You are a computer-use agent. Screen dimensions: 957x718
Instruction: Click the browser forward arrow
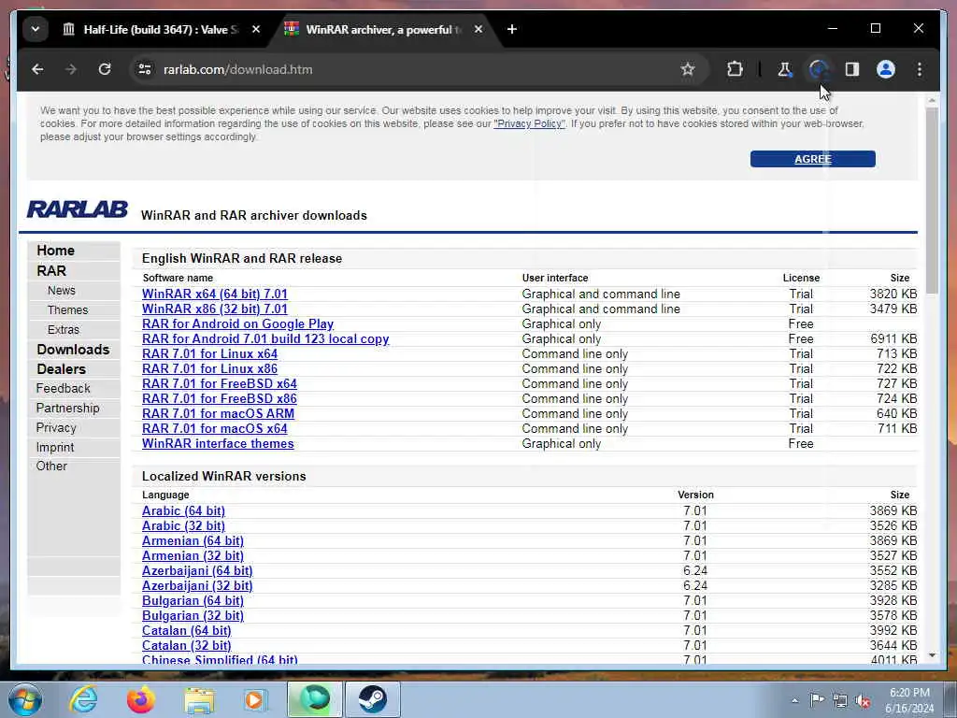coord(71,69)
